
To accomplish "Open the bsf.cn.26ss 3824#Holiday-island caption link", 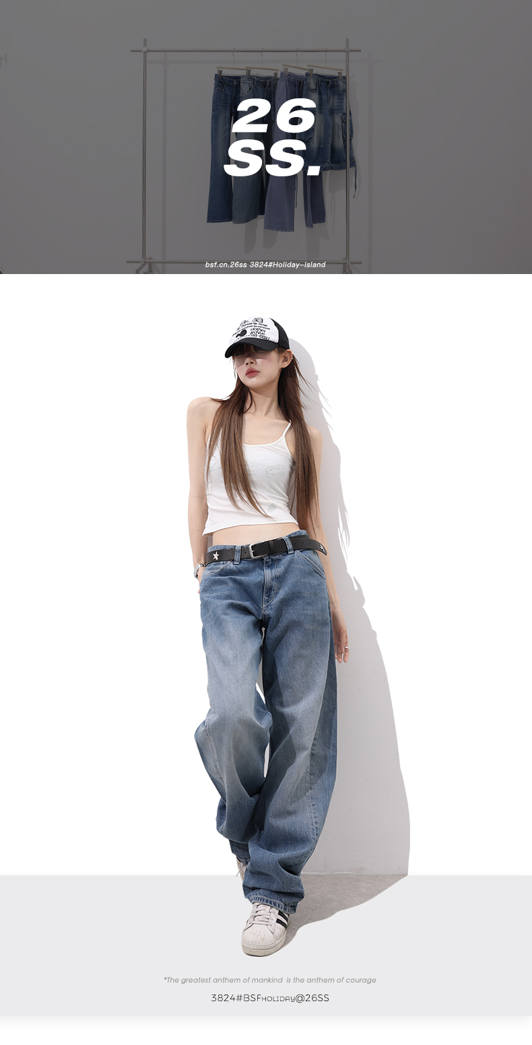I will [265, 265].
